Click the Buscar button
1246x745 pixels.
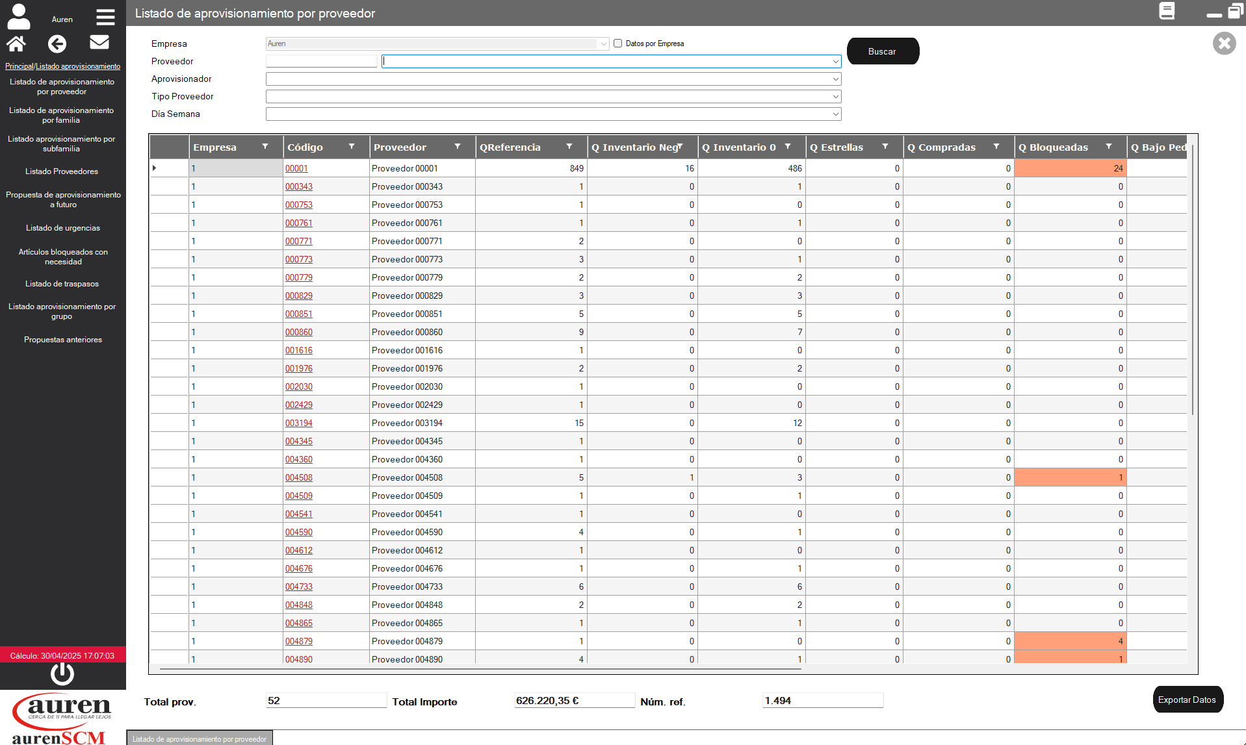click(x=882, y=51)
